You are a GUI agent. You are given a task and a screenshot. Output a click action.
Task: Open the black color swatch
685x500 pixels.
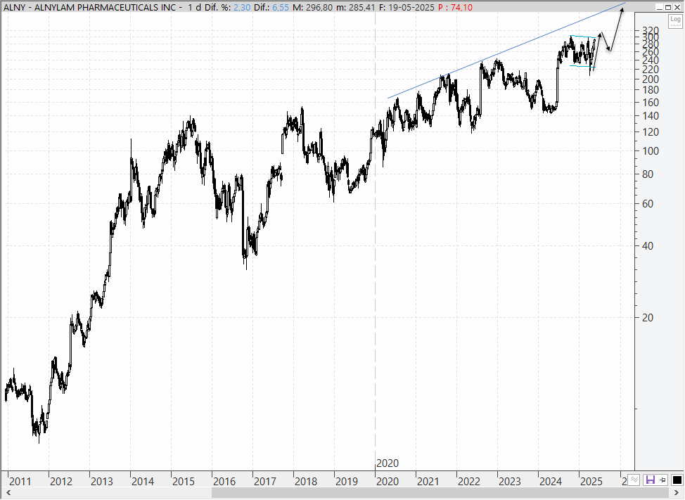[x=677, y=480]
